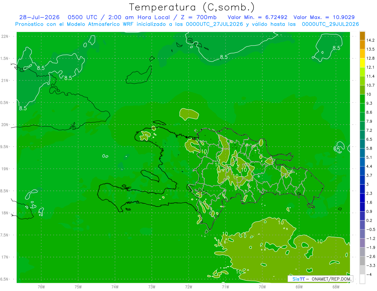Click the "0.9" colorbar value
The image size is (377, 291).
pos(370,211)
